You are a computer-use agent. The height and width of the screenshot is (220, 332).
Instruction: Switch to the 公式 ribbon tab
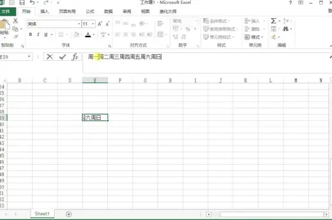click(90, 11)
